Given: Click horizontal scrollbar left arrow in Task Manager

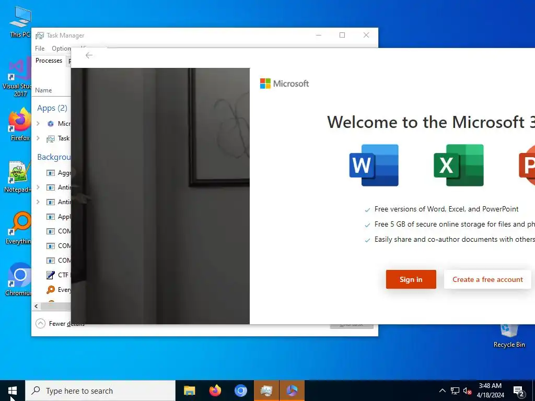Looking at the screenshot, I should click(36, 306).
